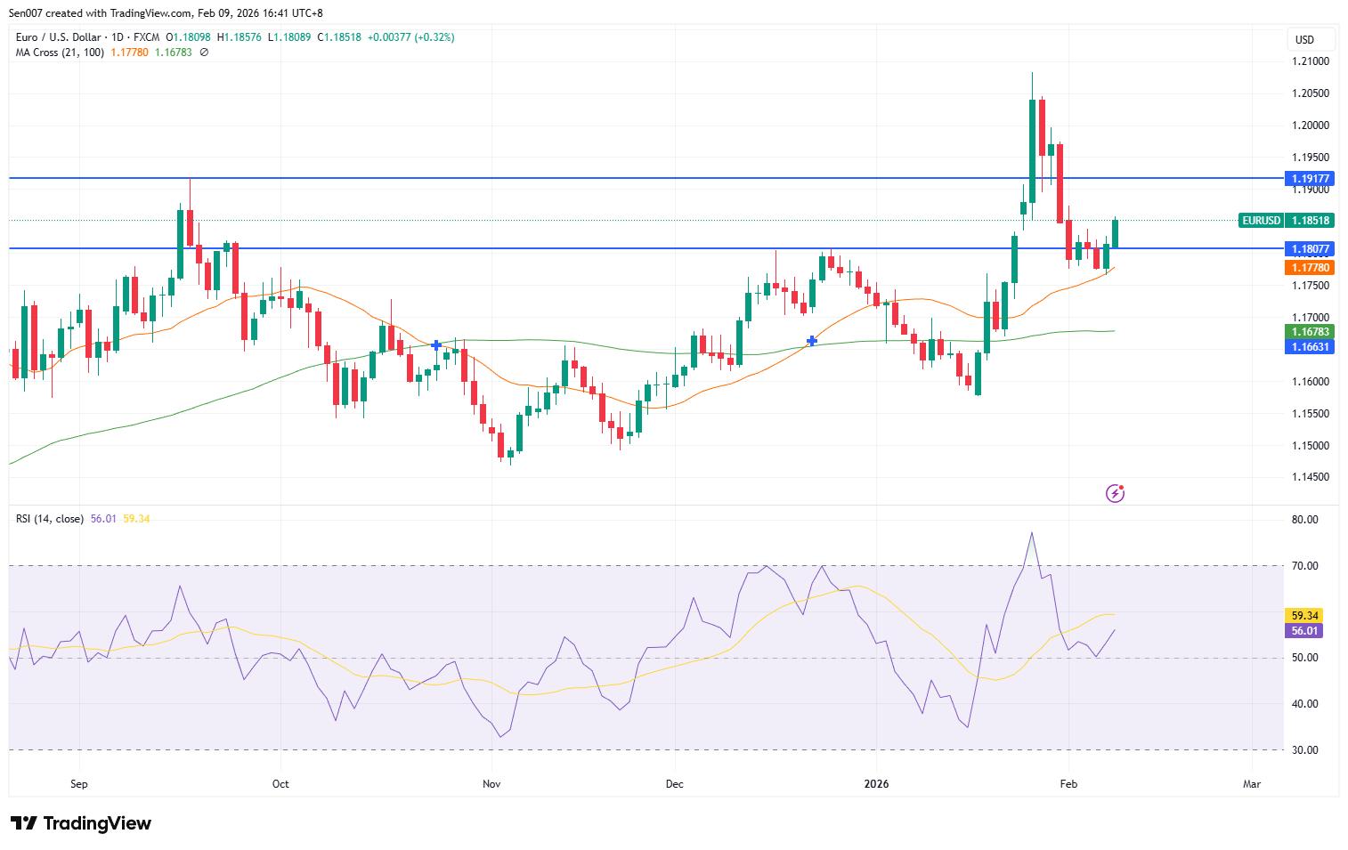Click the orange 1.17780 MA price label

tap(1310, 268)
